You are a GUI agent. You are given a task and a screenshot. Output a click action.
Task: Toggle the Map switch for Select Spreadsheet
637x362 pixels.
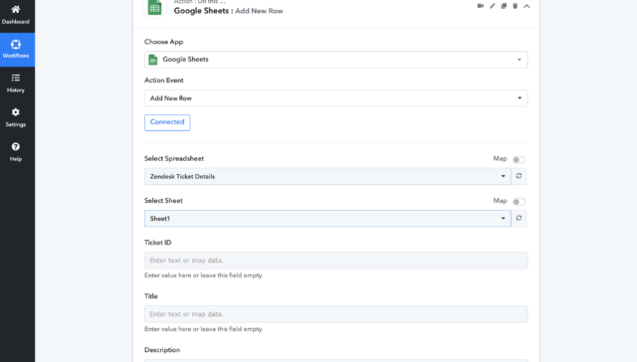click(x=519, y=159)
